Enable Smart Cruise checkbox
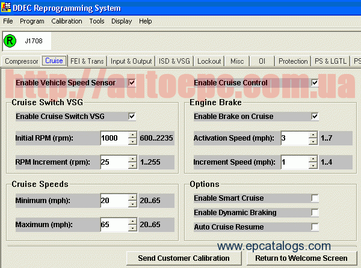Screen dimensions: 361x268 pos(315,198)
